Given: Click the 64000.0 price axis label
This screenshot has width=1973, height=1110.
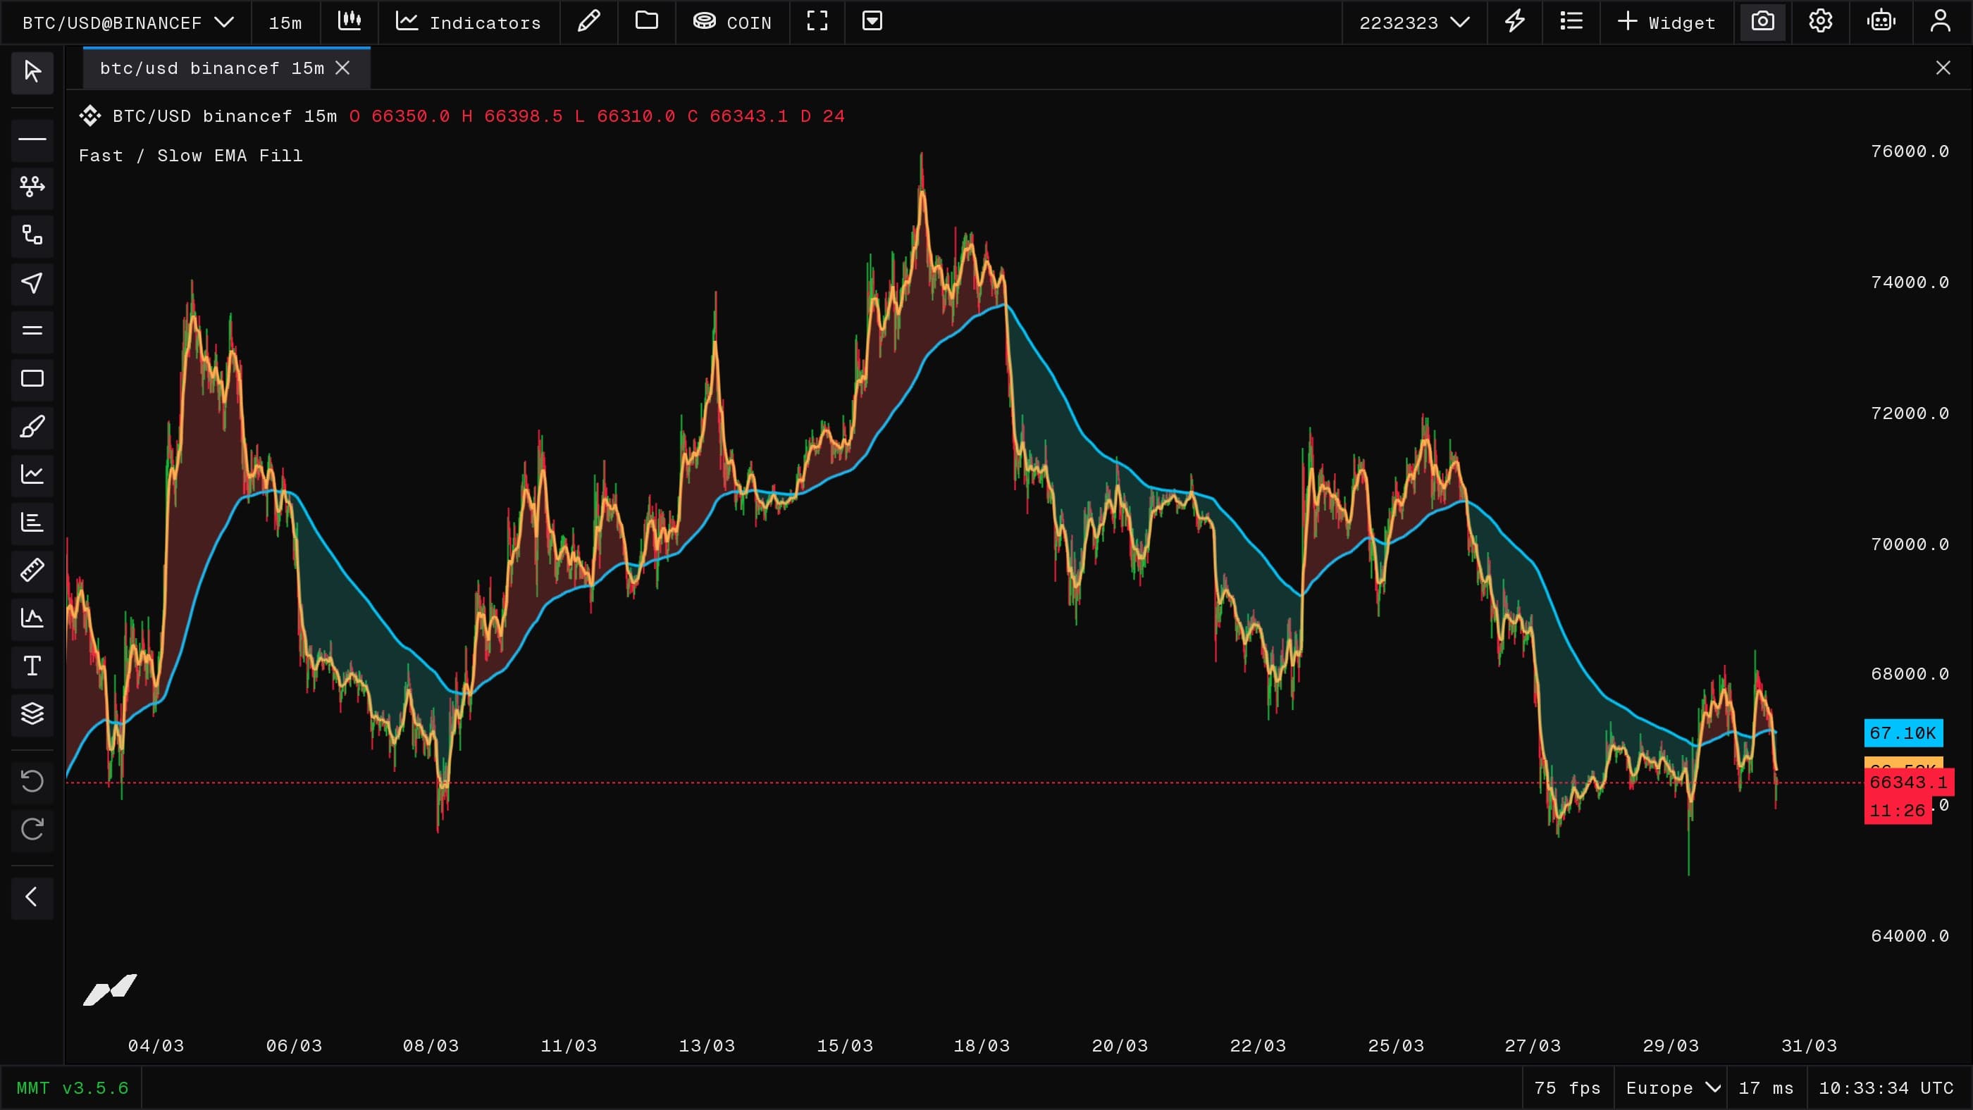Looking at the screenshot, I should point(1910,936).
